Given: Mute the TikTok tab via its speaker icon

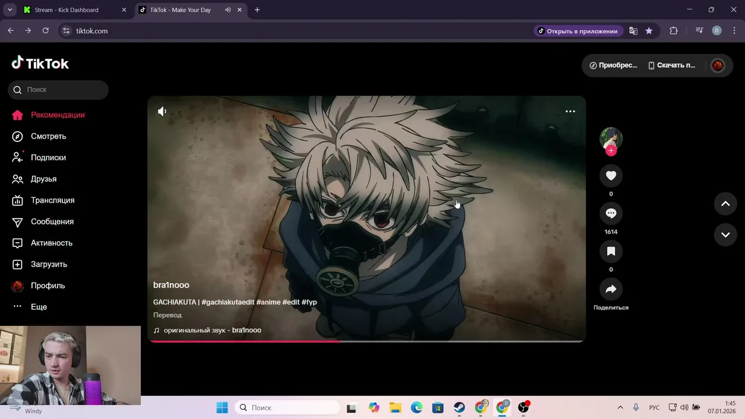Looking at the screenshot, I should [x=228, y=10].
